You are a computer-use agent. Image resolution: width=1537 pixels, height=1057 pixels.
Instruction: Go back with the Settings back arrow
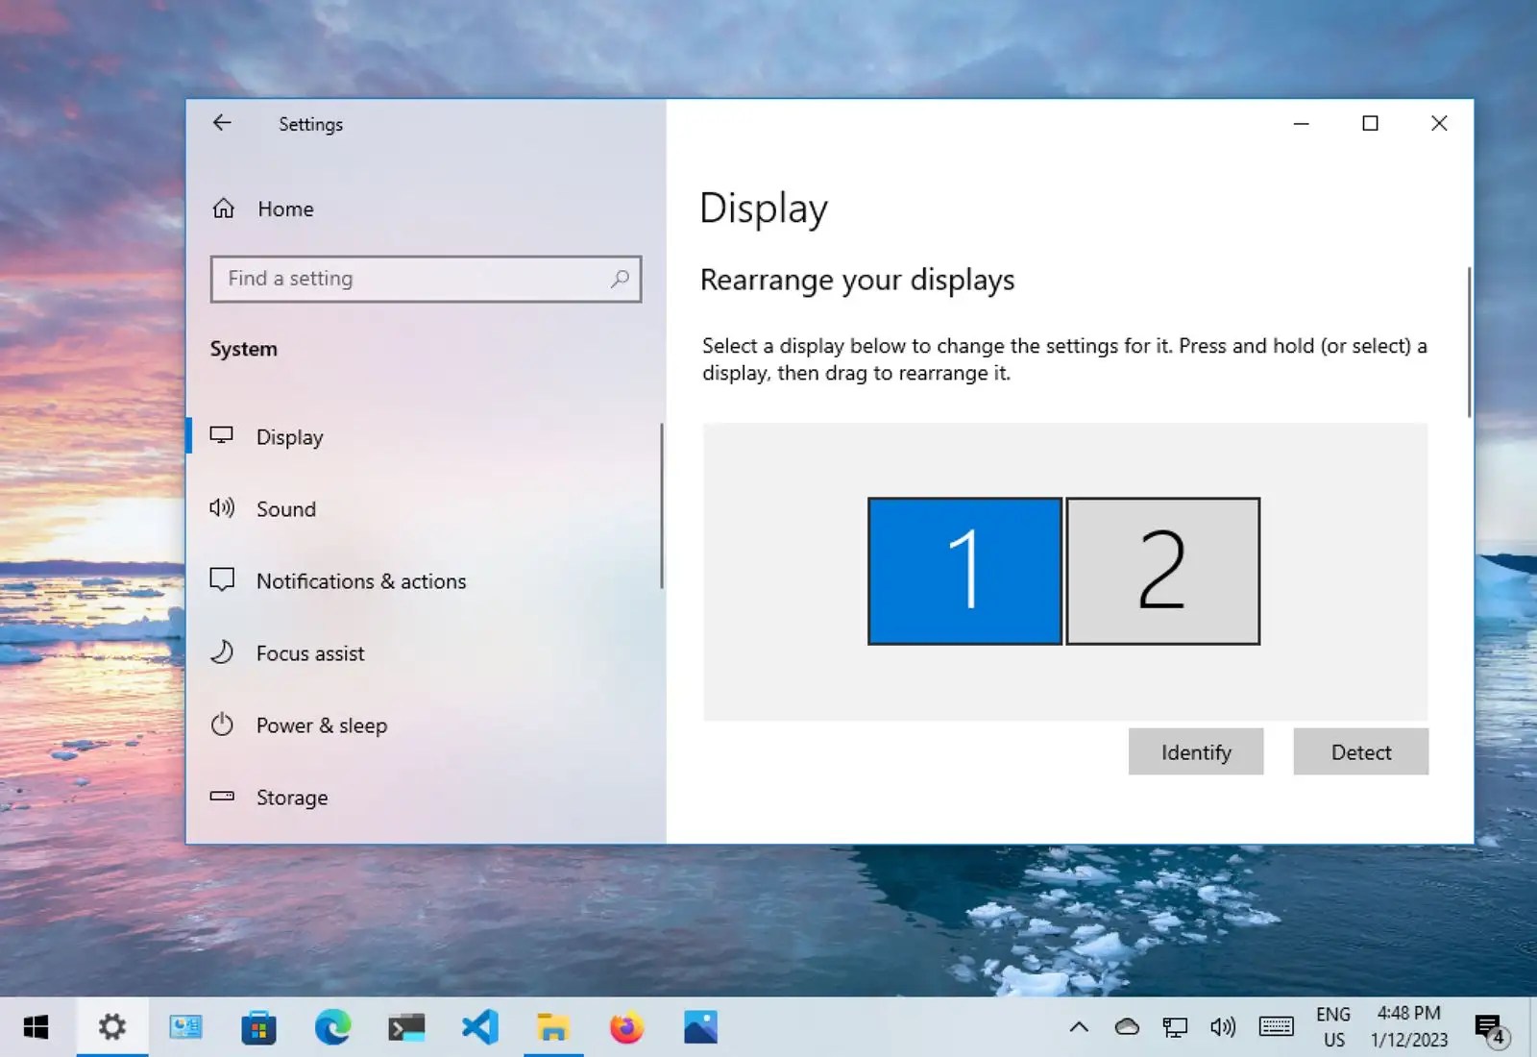click(222, 123)
